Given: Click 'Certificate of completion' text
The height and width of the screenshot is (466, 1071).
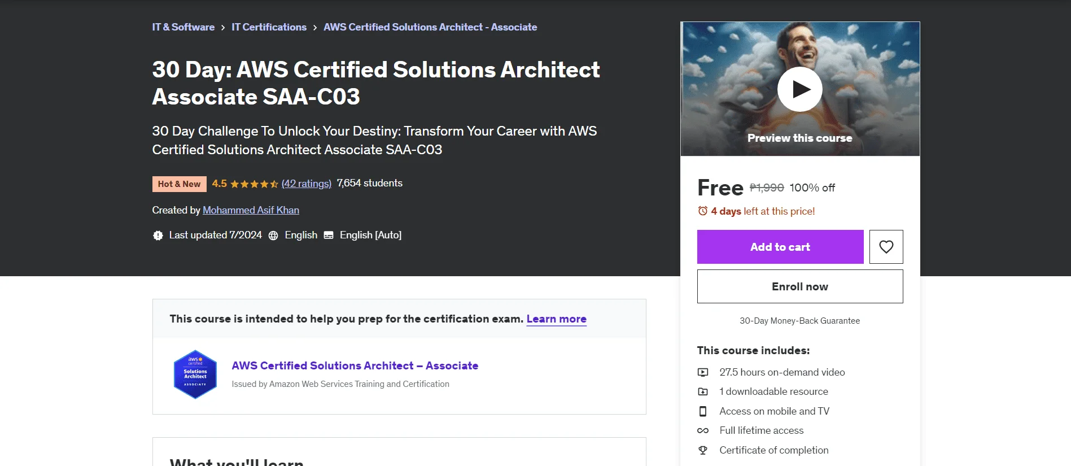Looking at the screenshot, I should 774,450.
